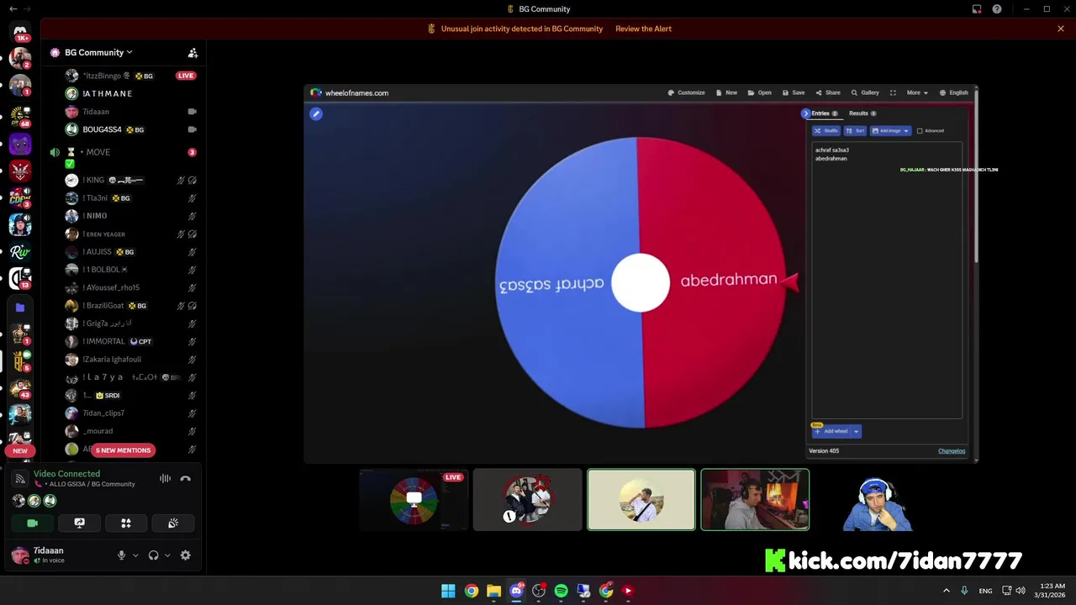Collapse entries panel blue arrow
The image size is (1076, 605).
pos(805,113)
